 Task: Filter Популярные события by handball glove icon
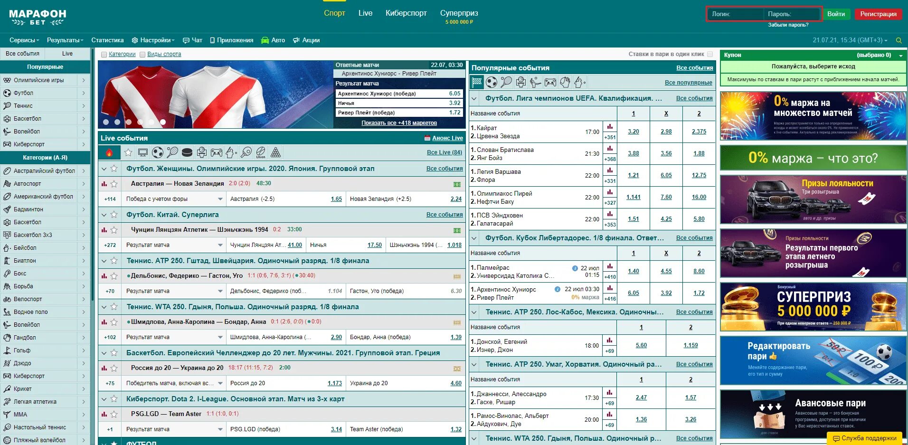tap(565, 82)
